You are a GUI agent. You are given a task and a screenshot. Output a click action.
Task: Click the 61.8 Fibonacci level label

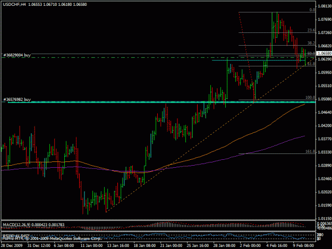tap(311, 64)
